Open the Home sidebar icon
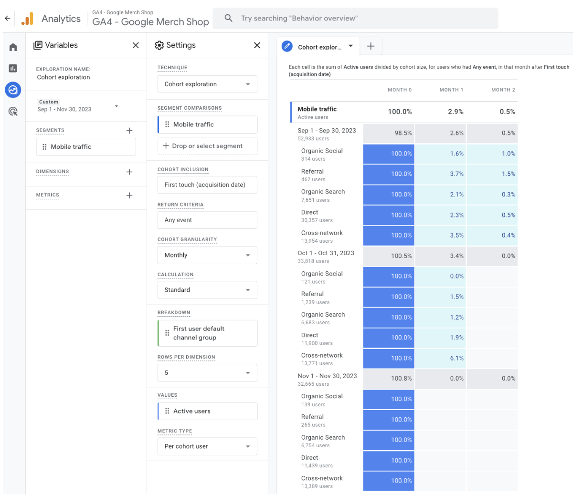573x494 pixels. pos(13,47)
